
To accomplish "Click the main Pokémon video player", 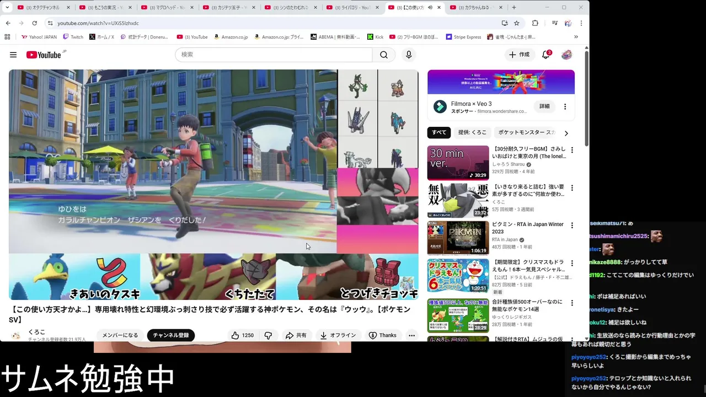I will click(213, 185).
